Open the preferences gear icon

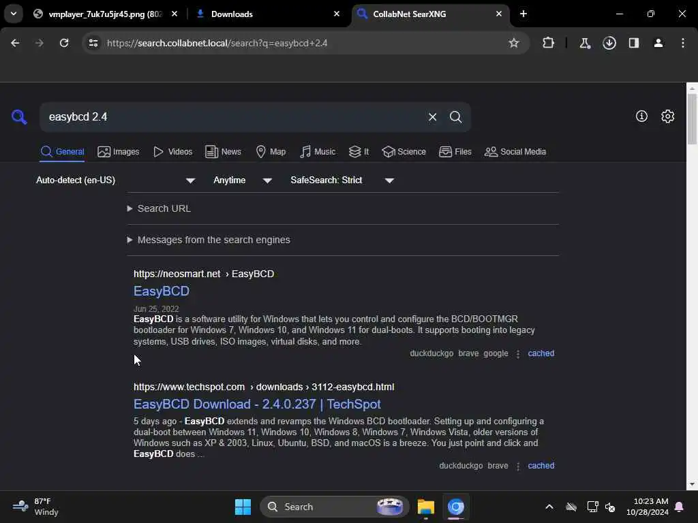click(x=667, y=116)
